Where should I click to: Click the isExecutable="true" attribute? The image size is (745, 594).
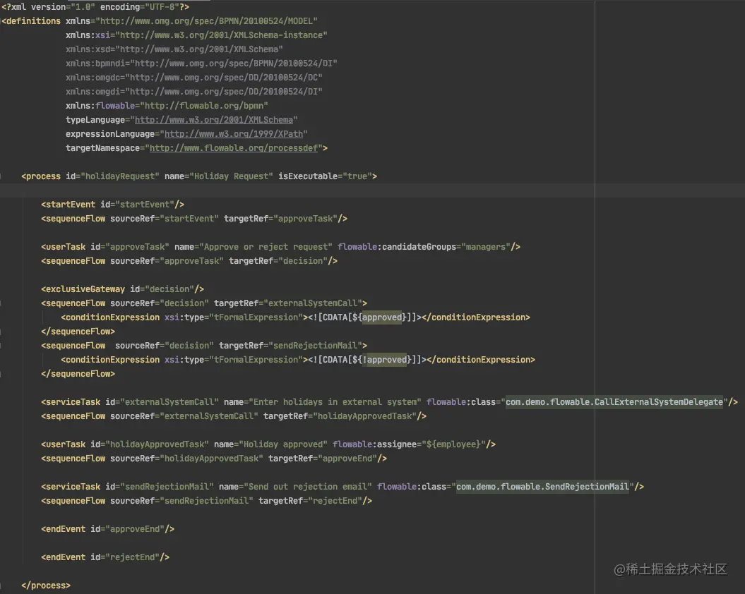point(325,176)
